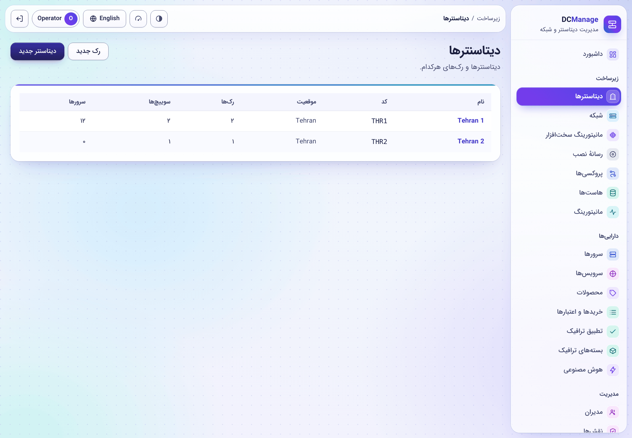Click the هاست‌ها database icon
Screen dimensions: 632x438
(613, 193)
